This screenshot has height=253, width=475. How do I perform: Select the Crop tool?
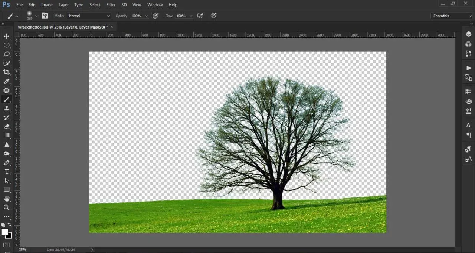[x=7, y=72]
